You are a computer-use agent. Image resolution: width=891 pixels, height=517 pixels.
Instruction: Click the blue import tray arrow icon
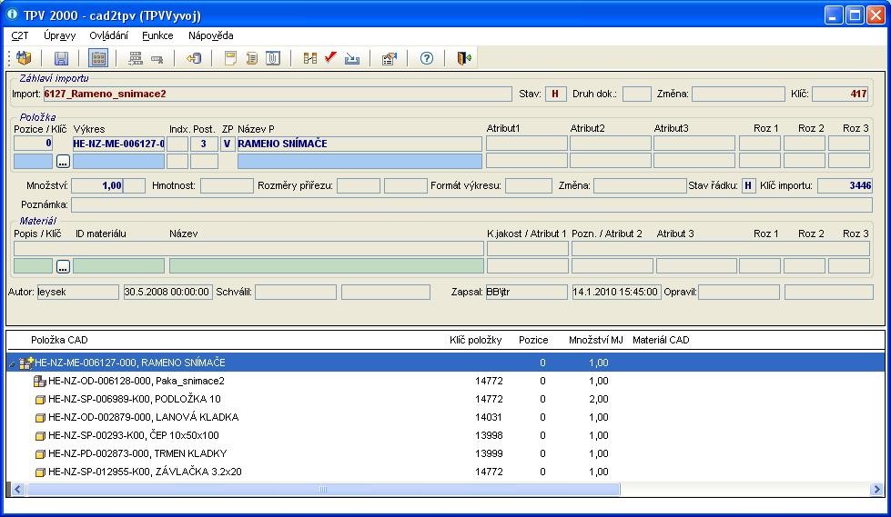pos(352,58)
